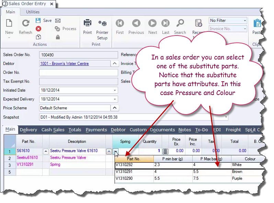This screenshot has width=274, height=203.
Task: Select substitute part V1310290
Action: [x=124, y=178]
